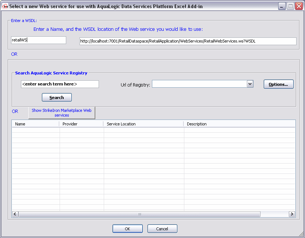Viewport: 305px width, 238px height.
Task: Show StrikeIron Marketplace Web services
Action: coord(62,113)
